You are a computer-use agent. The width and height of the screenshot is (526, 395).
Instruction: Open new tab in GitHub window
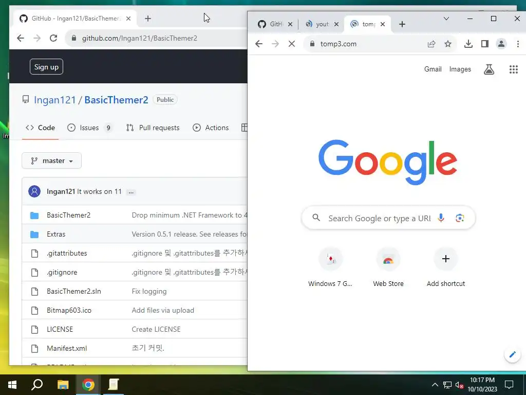148,19
